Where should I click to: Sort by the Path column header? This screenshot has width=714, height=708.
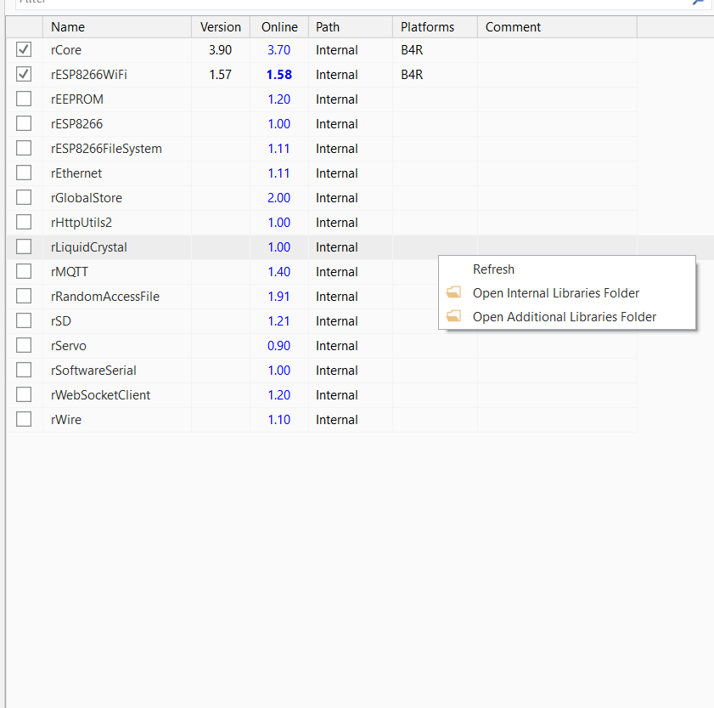pos(350,27)
